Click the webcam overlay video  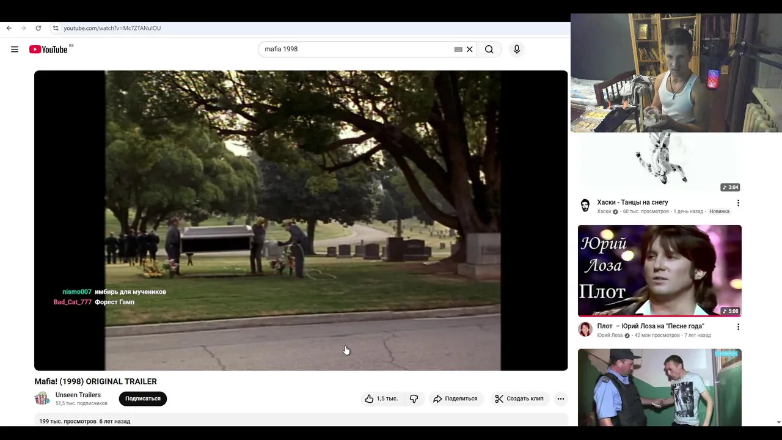tap(676, 73)
